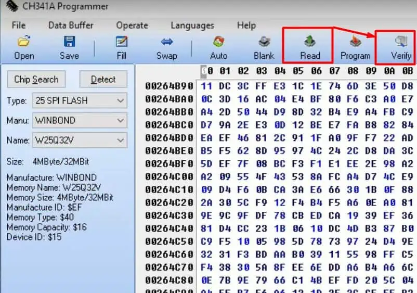Click the Memory Name: W25Q32V line
Image resolution: width=417 pixels, height=293 pixels.
pyautogui.click(x=54, y=188)
